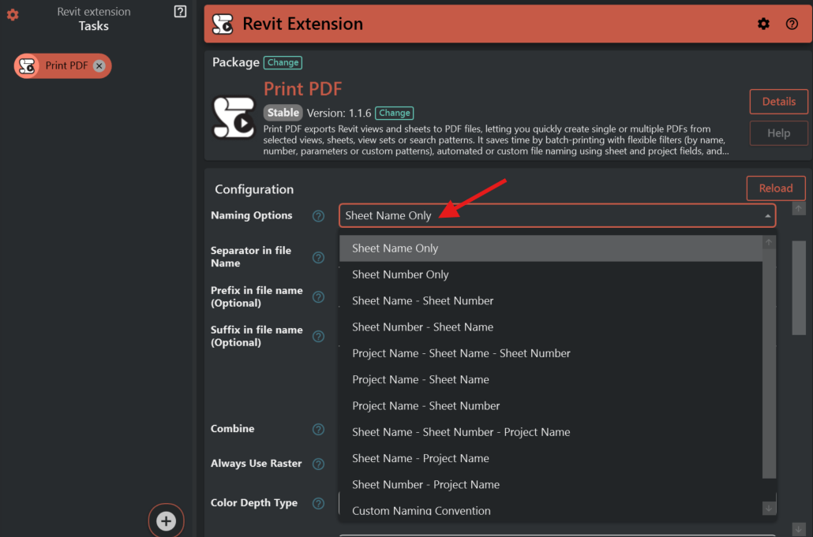The height and width of the screenshot is (537, 813).
Task: Open settings gear in Revit Extension header
Action: coord(763,24)
